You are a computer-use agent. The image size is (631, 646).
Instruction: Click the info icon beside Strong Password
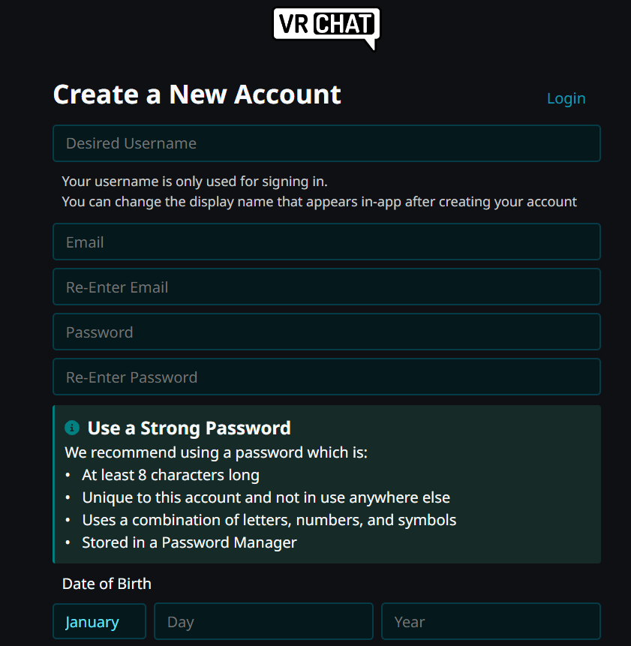(x=72, y=428)
